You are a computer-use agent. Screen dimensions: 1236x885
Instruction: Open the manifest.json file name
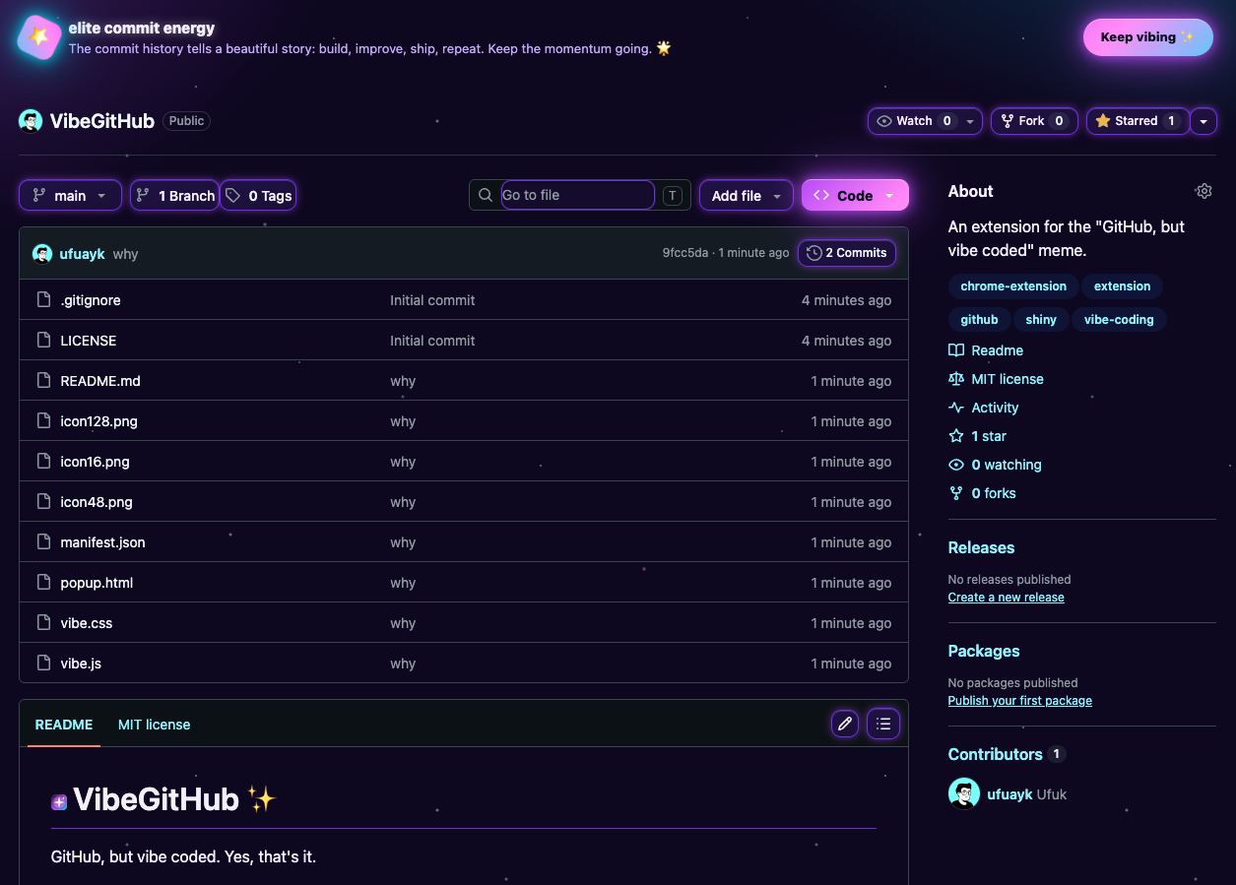coord(102,542)
